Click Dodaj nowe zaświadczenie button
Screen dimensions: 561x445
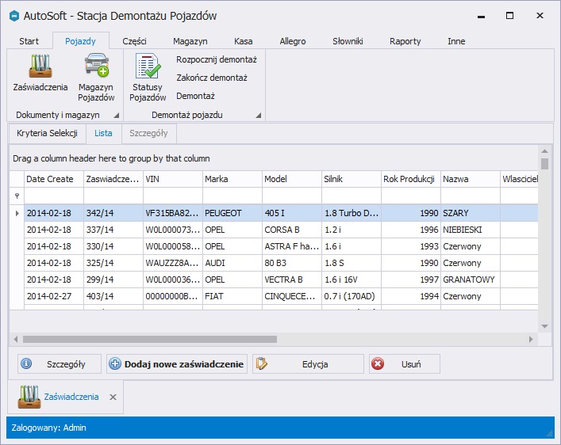(x=177, y=364)
